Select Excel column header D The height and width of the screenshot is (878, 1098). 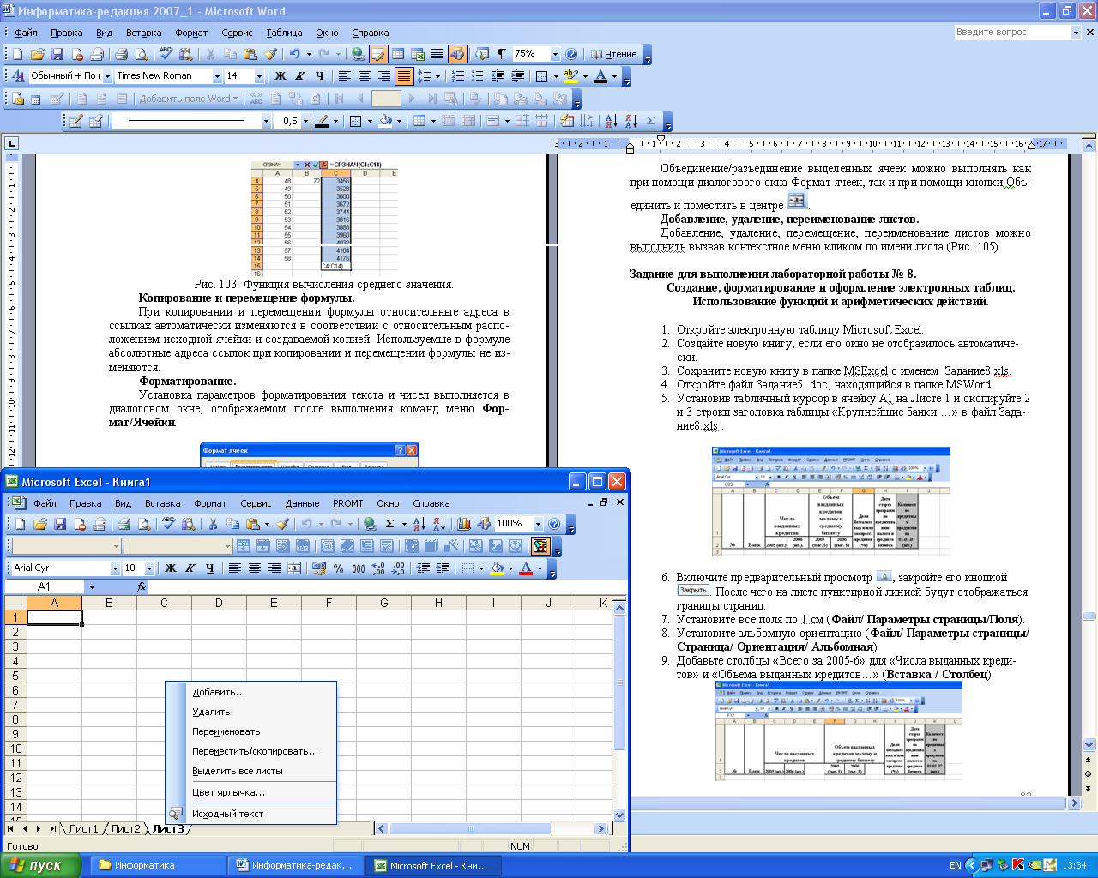pyautogui.click(x=219, y=603)
